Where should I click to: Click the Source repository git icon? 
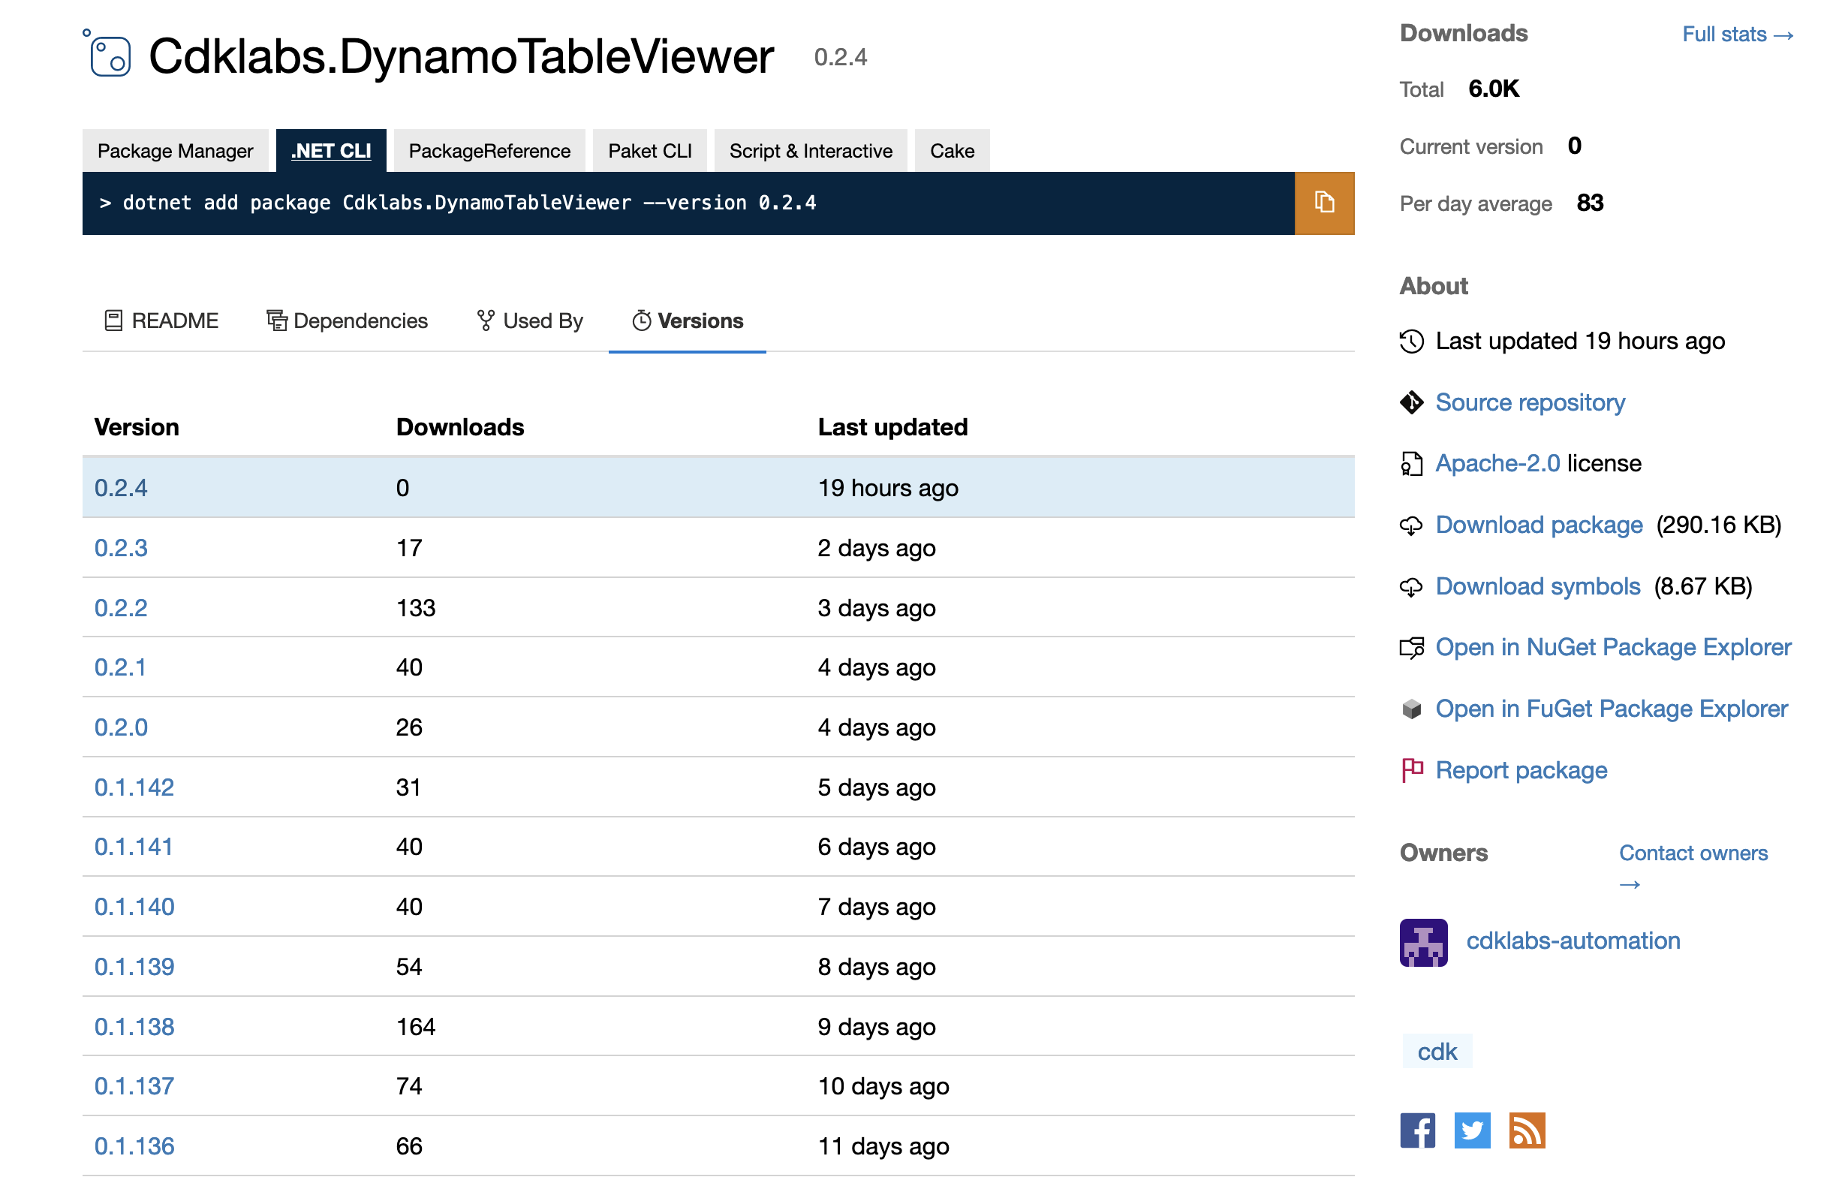point(1411,402)
